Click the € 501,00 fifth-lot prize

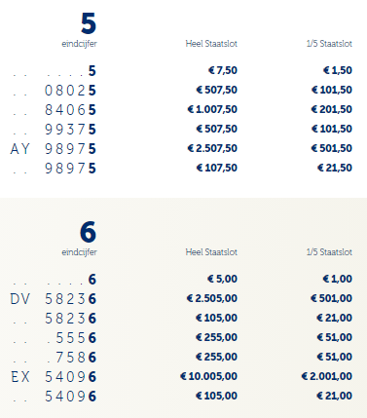331,298
